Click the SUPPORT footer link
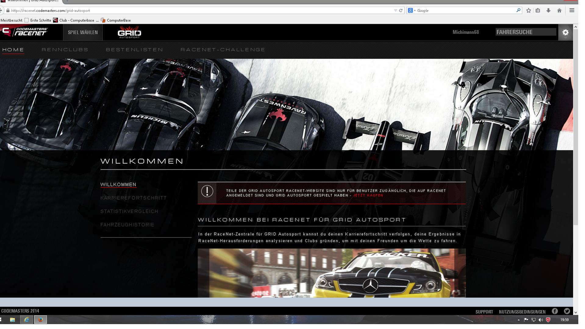 [x=484, y=312]
